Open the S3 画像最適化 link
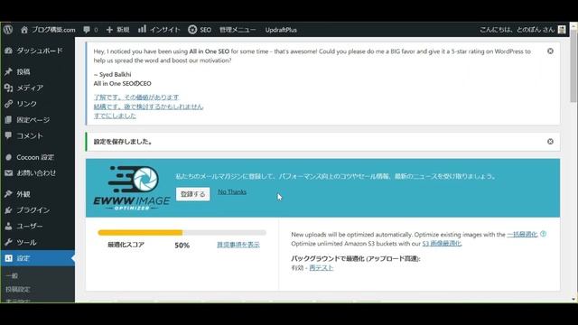The image size is (578, 325). pos(442,244)
